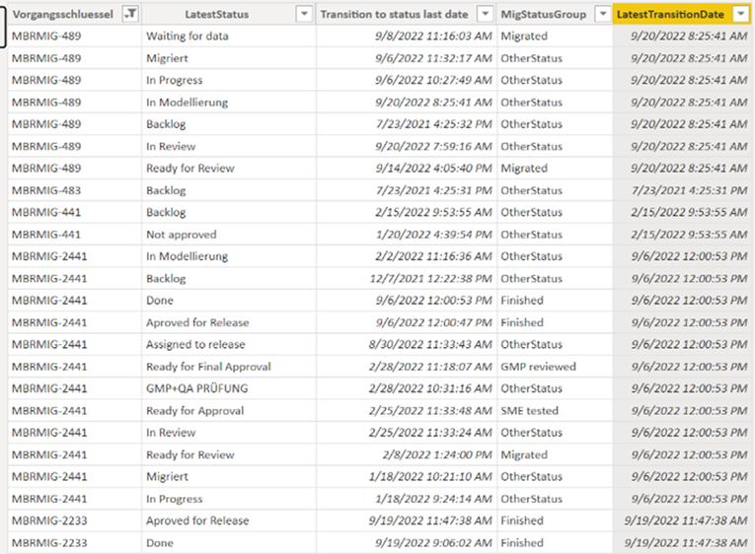Viewport: 755px width, 554px height.
Task: Open the LatestStatus column dropdown arrow
Action: (x=304, y=15)
